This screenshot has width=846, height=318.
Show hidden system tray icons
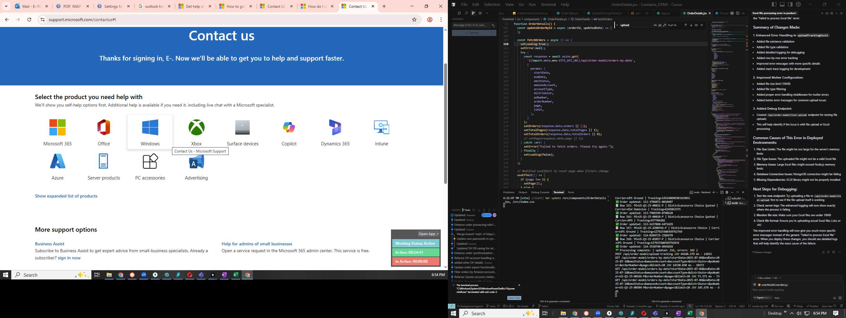(x=792, y=313)
